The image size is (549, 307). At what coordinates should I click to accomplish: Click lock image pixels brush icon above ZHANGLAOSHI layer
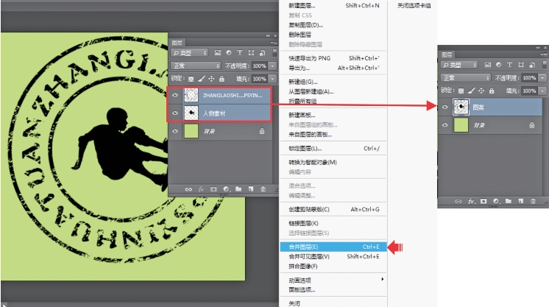(x=201, y=78)
